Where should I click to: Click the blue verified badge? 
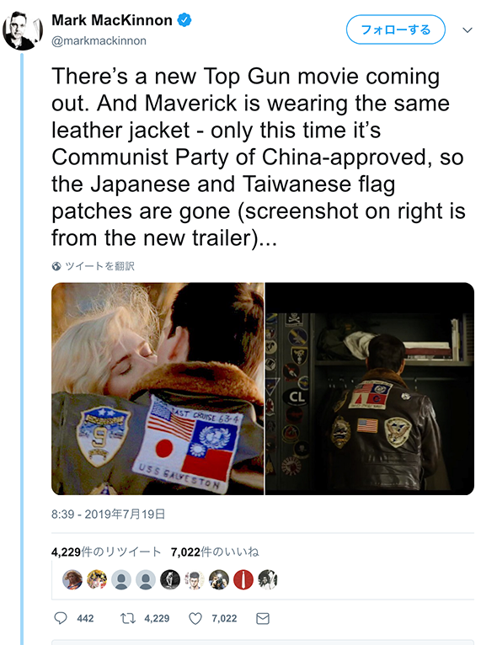click(x=184, y=19)
